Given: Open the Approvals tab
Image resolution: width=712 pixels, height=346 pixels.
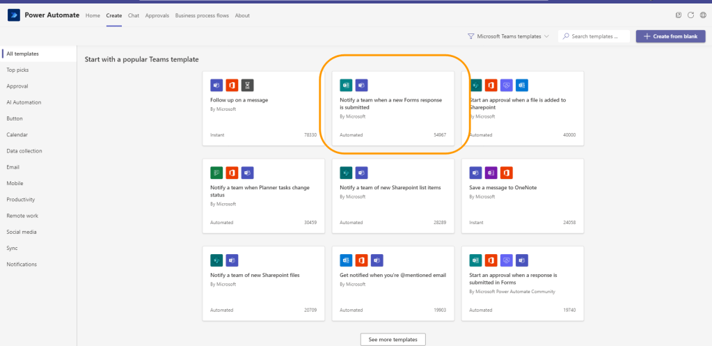Looking at the screenshot, I should pos(157,15).
